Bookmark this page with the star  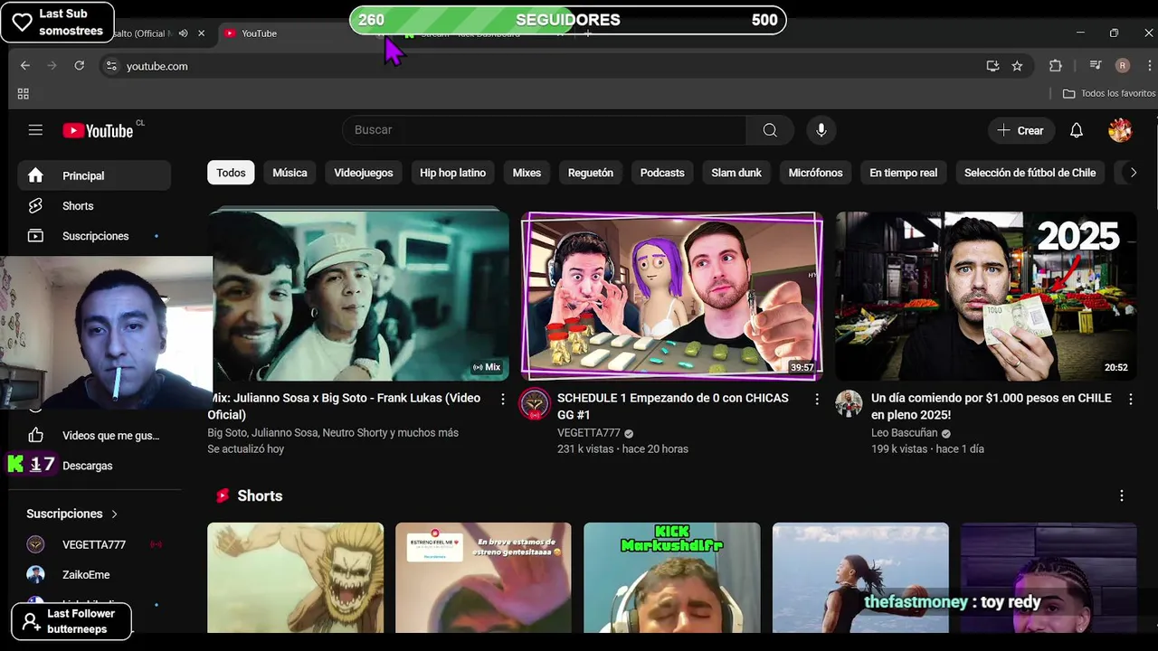pyautogui.click(x=1017, y=66)
